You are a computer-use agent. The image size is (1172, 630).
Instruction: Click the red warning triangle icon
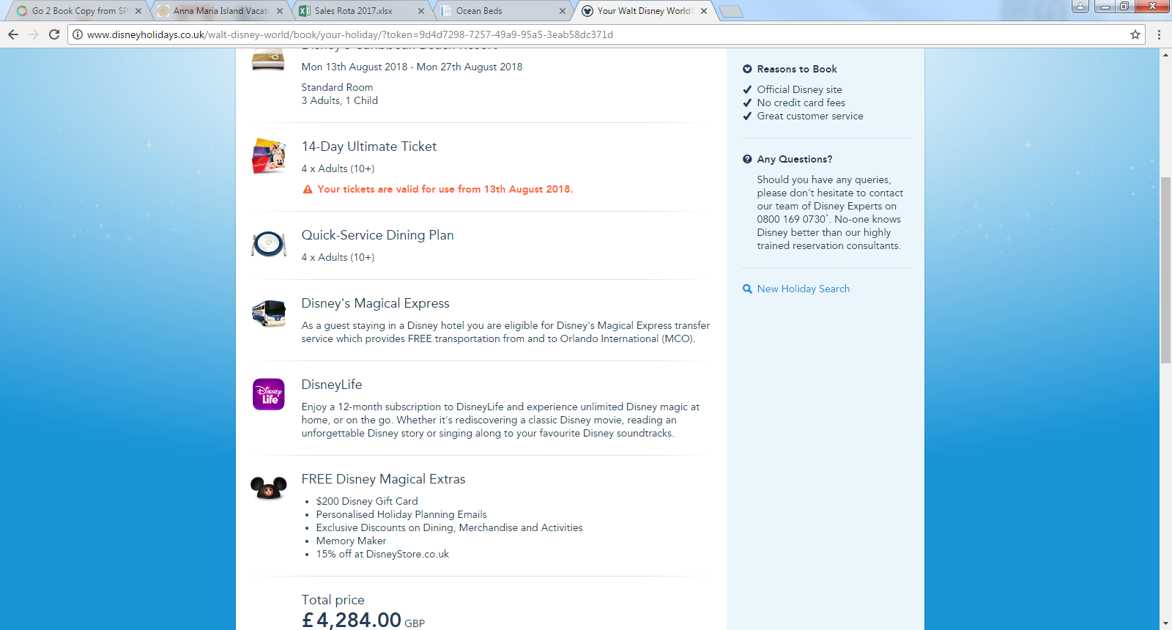[x=308, y=189]
